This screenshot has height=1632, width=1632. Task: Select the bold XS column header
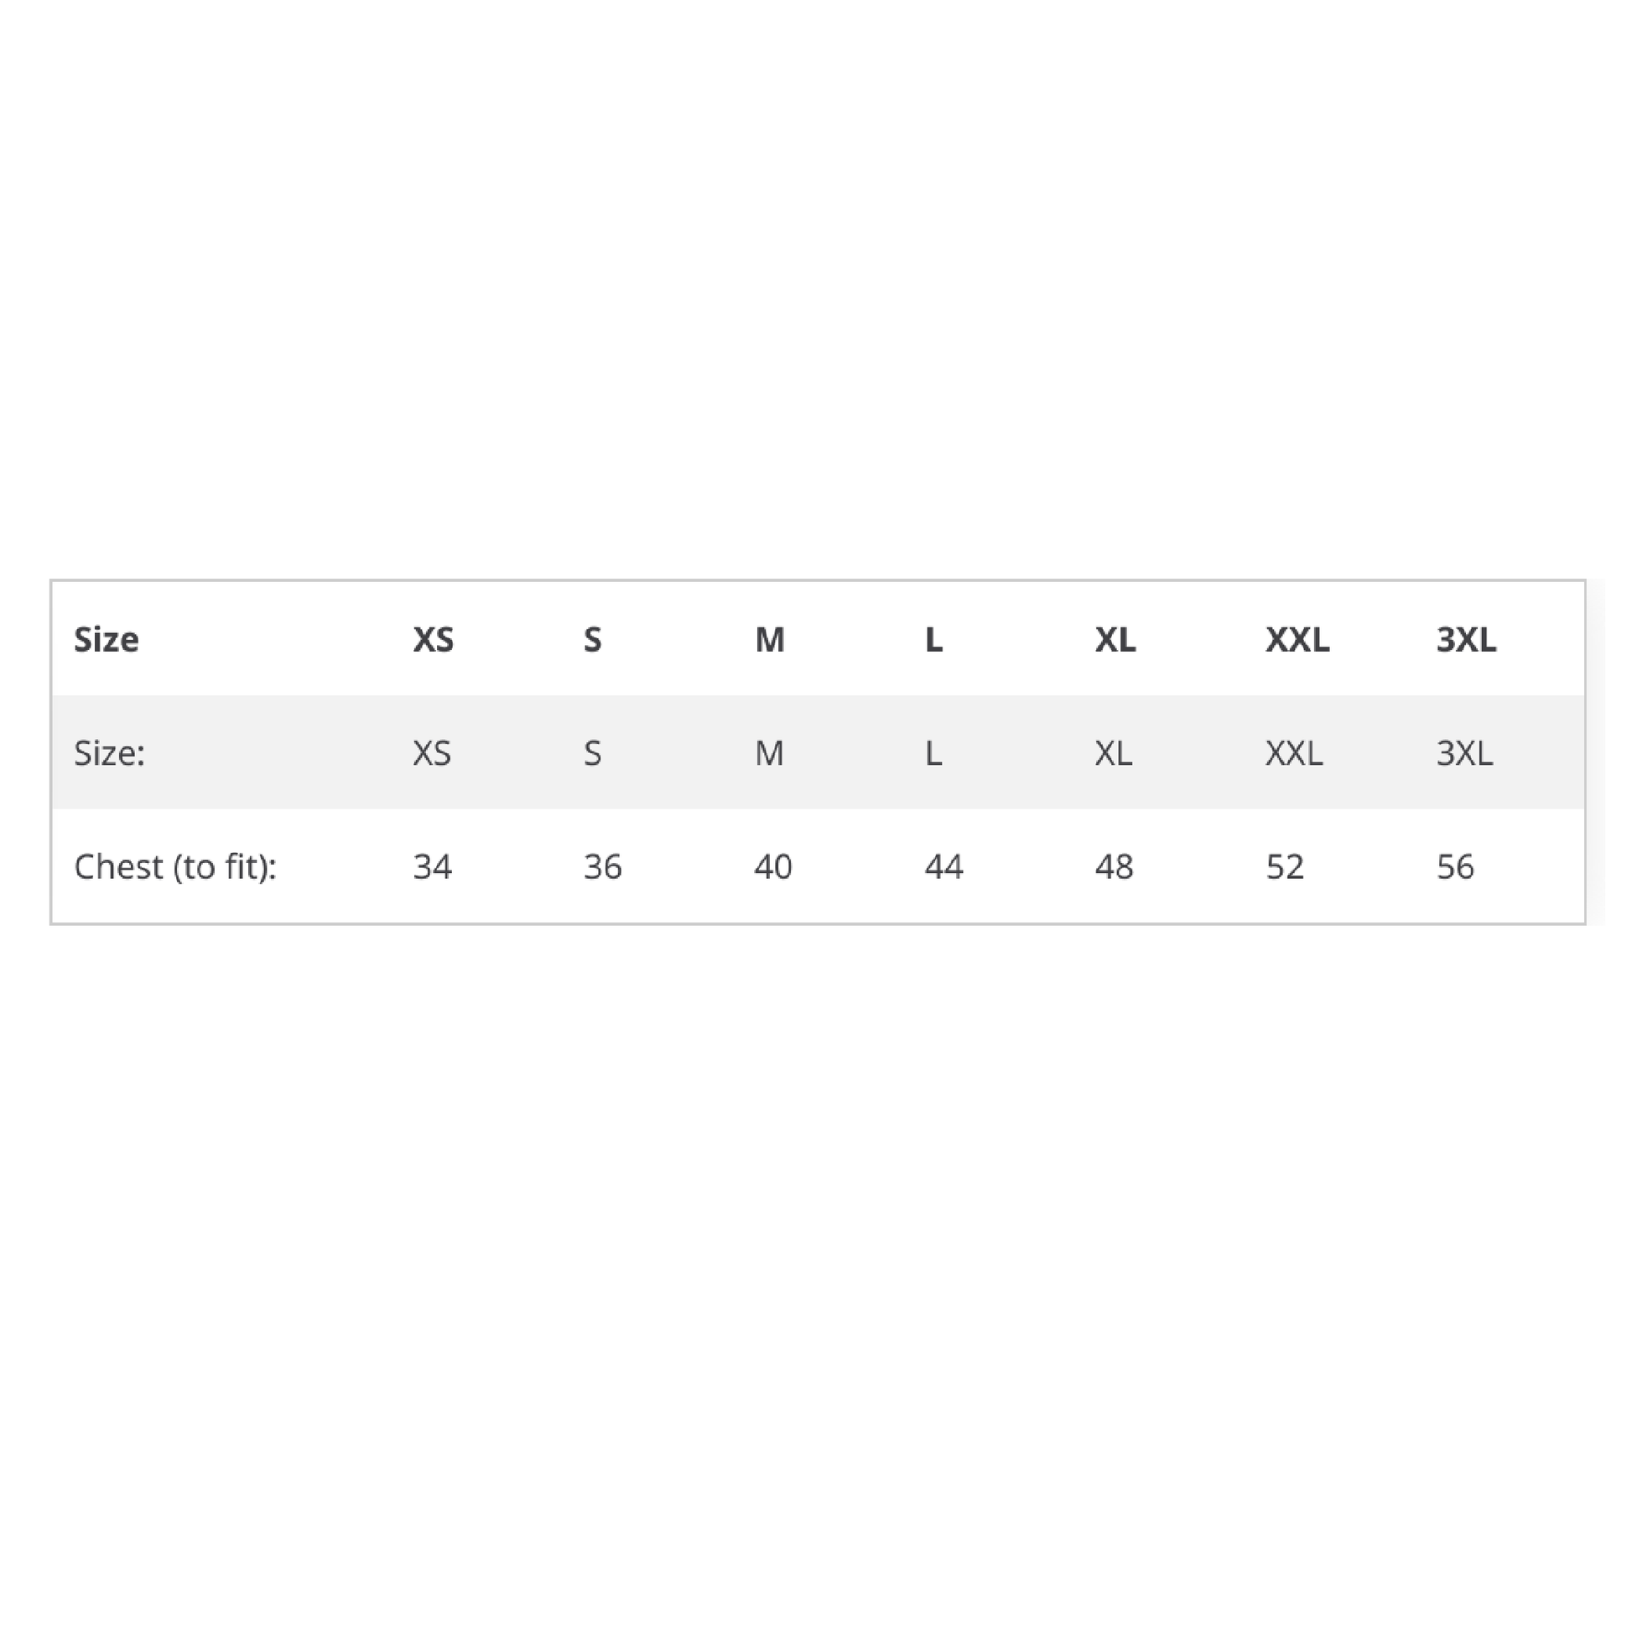coord(434,639)
